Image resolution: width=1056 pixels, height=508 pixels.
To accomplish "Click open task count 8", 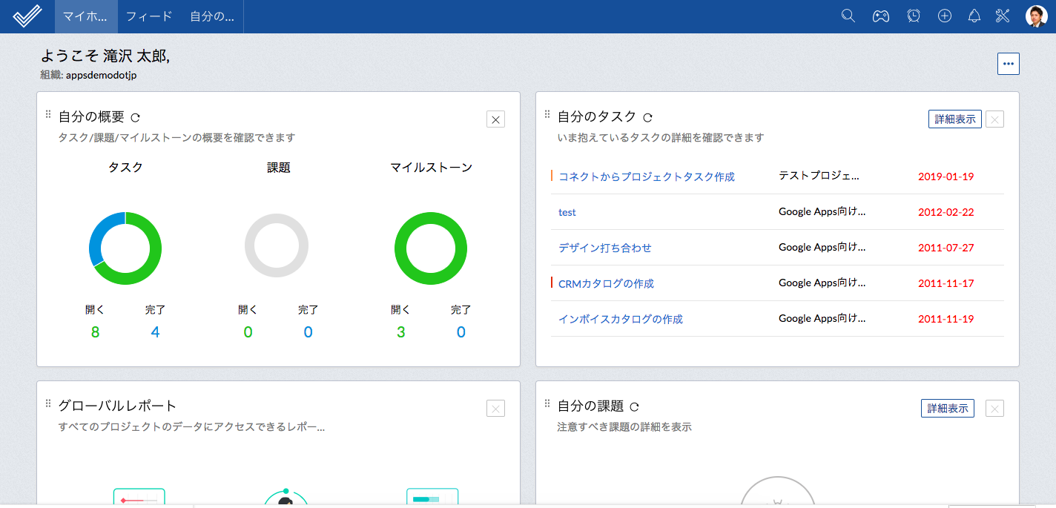I will pos(95,332).
